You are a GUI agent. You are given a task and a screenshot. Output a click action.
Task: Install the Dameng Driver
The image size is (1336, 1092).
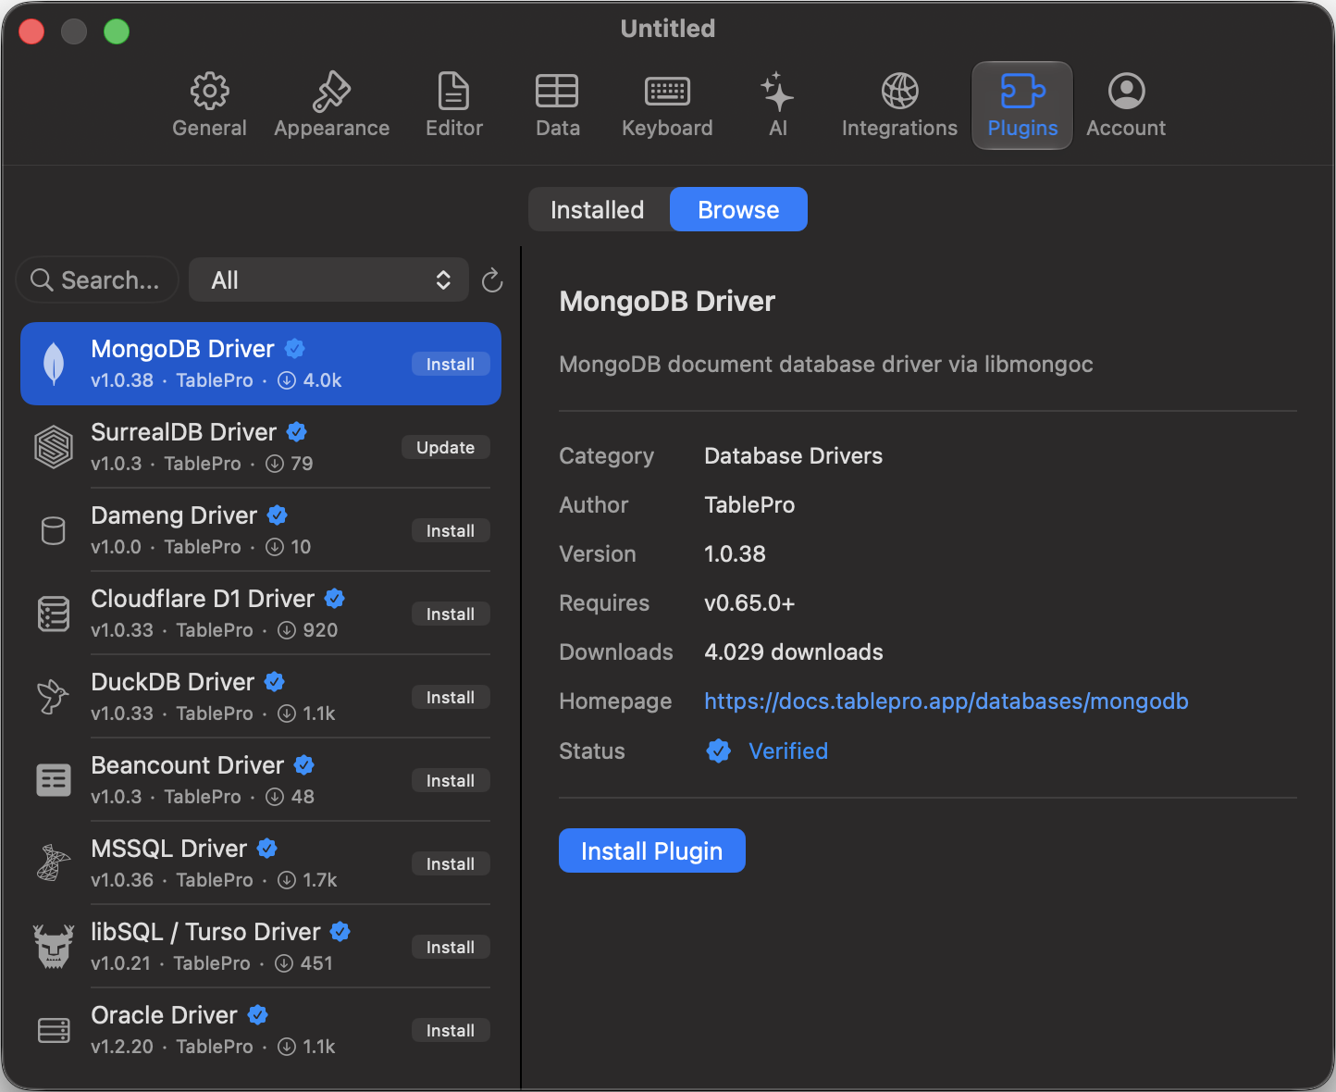point(451,531)
